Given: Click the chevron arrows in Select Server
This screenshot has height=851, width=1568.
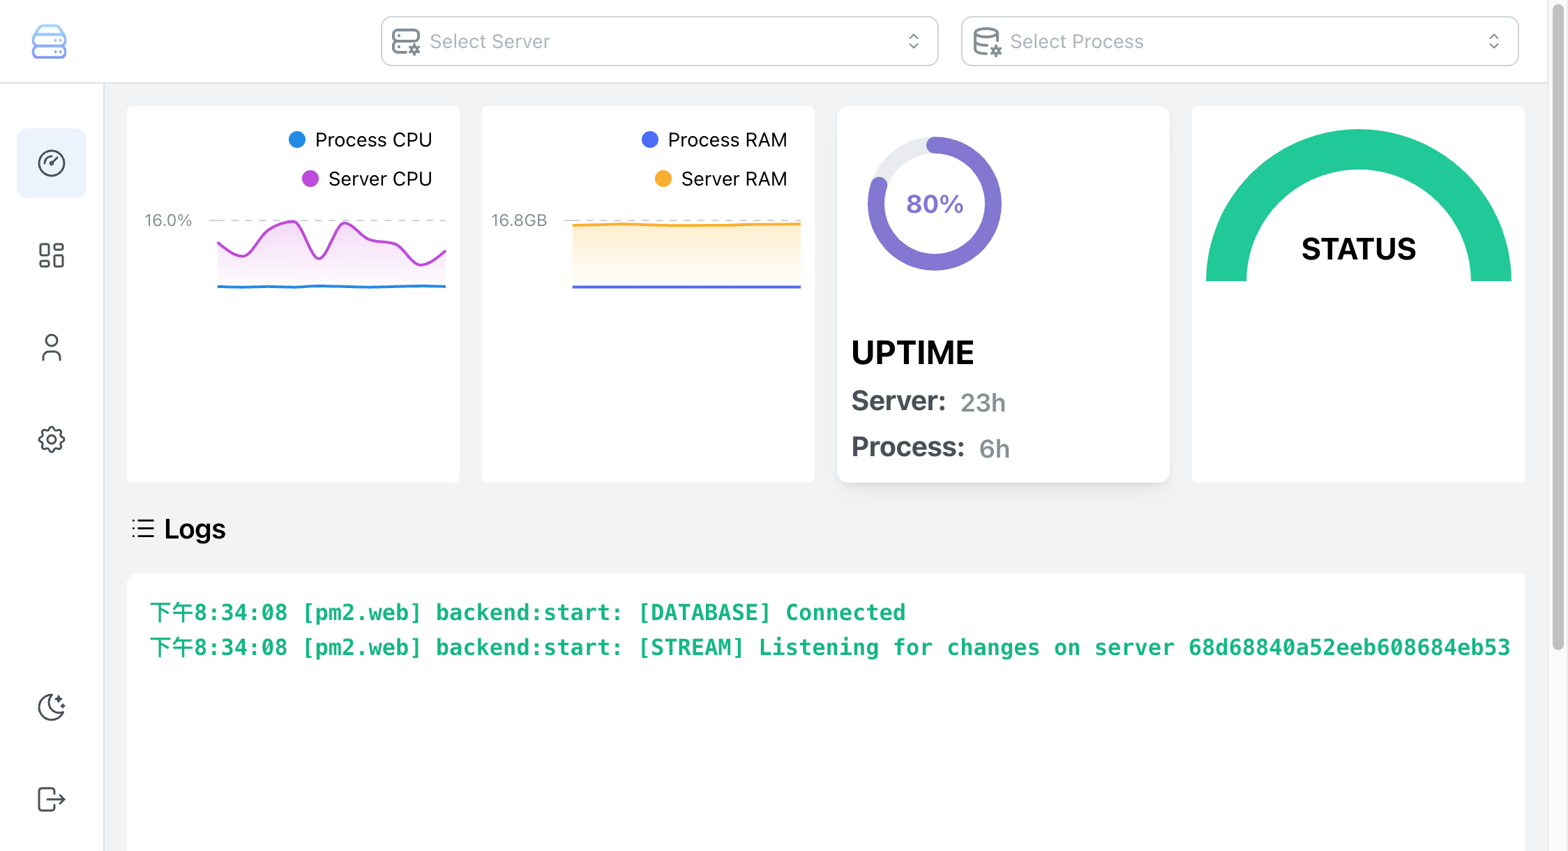Looking at the screenshot, I should (x=914, y=41).
